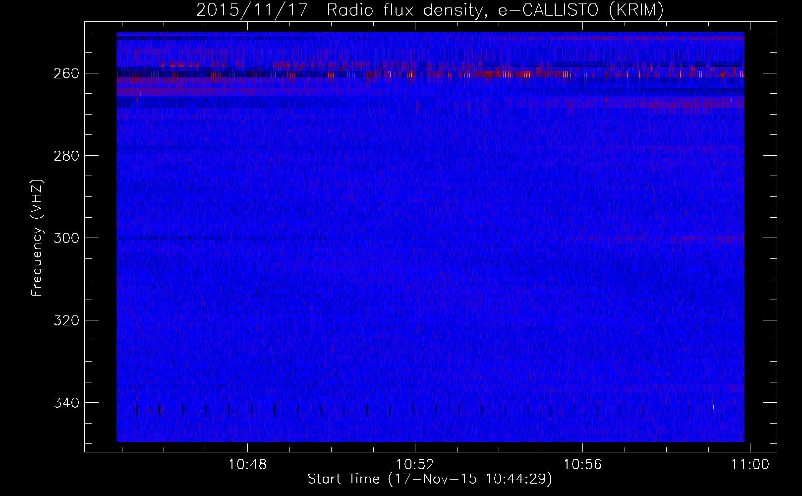Click the 260 frequency tick label
This screenshot has width=802, height=496.
click(66, 73)
